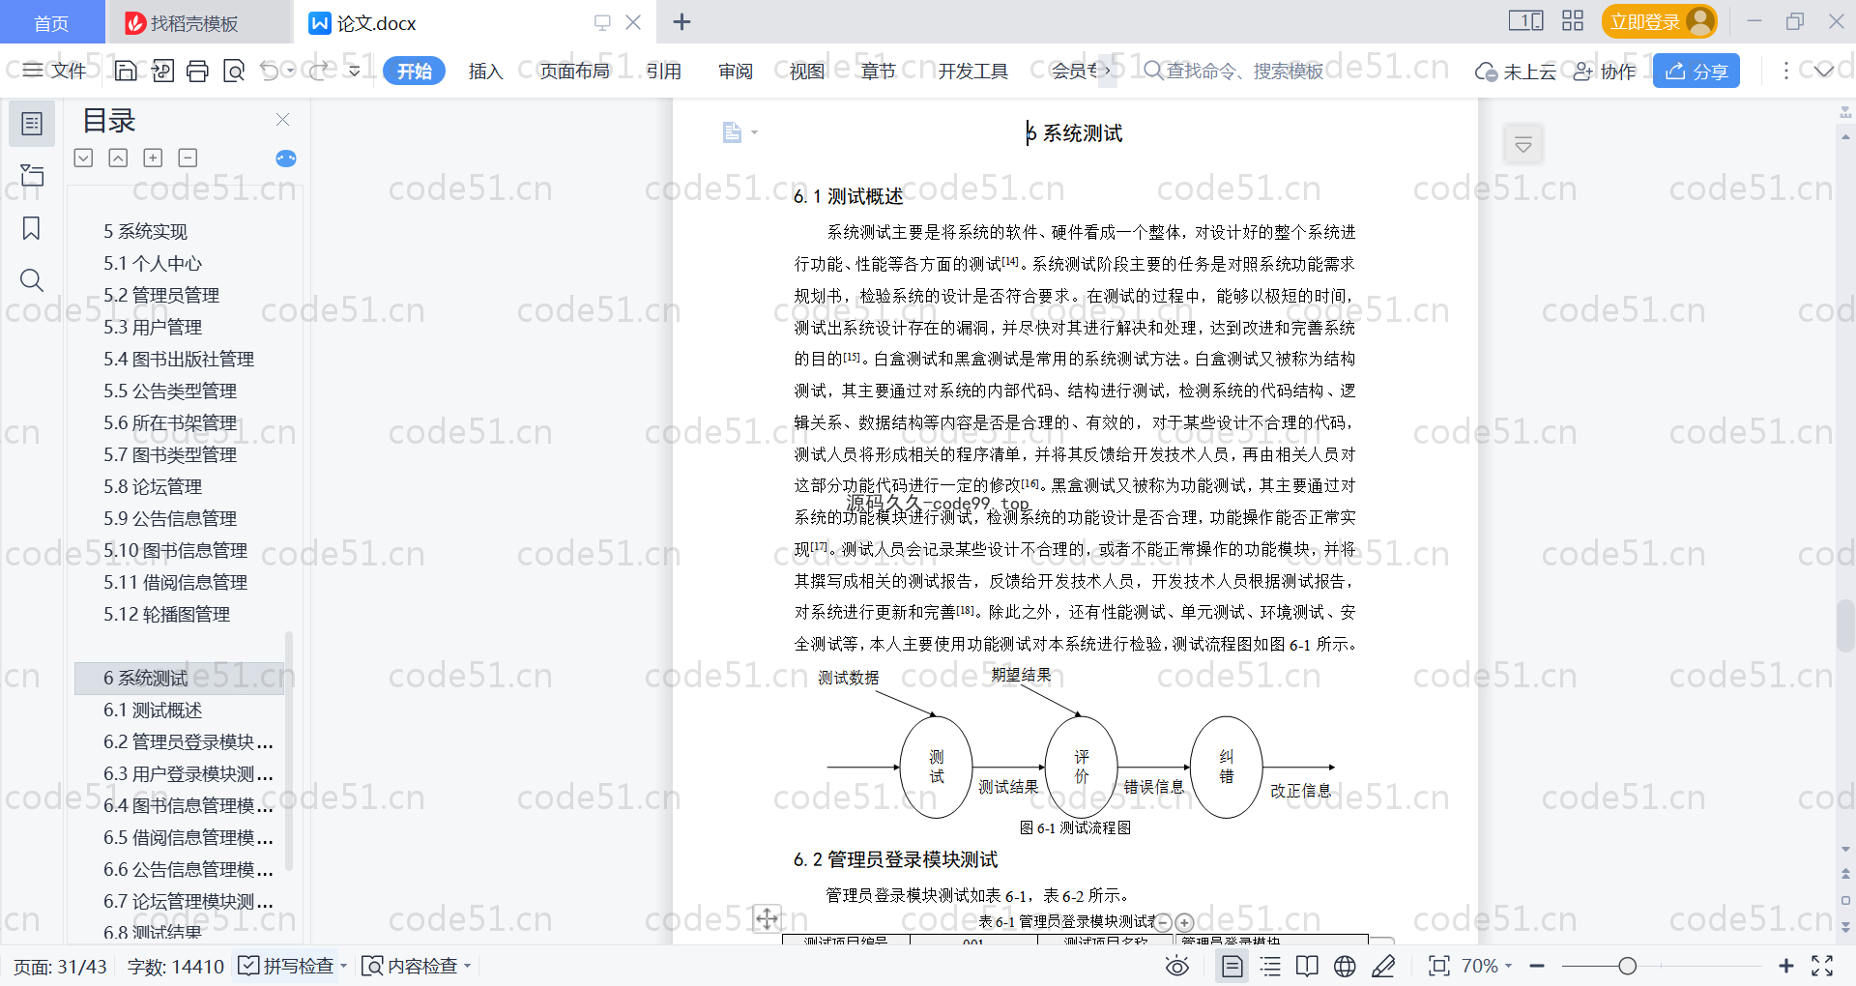
Task: Adjust the zoom slider handle
Action: point(1628,966)
